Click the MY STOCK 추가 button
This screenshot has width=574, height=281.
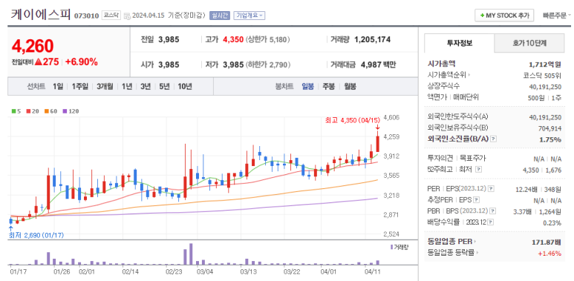tap(504, 16)
